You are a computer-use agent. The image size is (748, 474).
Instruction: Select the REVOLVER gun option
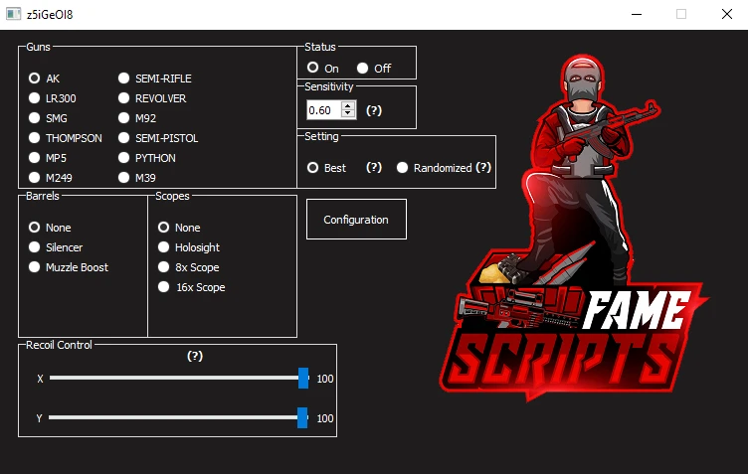click(152, 98)
